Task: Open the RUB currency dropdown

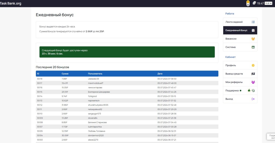Action: pyautogui.click(x=268, y=3)
